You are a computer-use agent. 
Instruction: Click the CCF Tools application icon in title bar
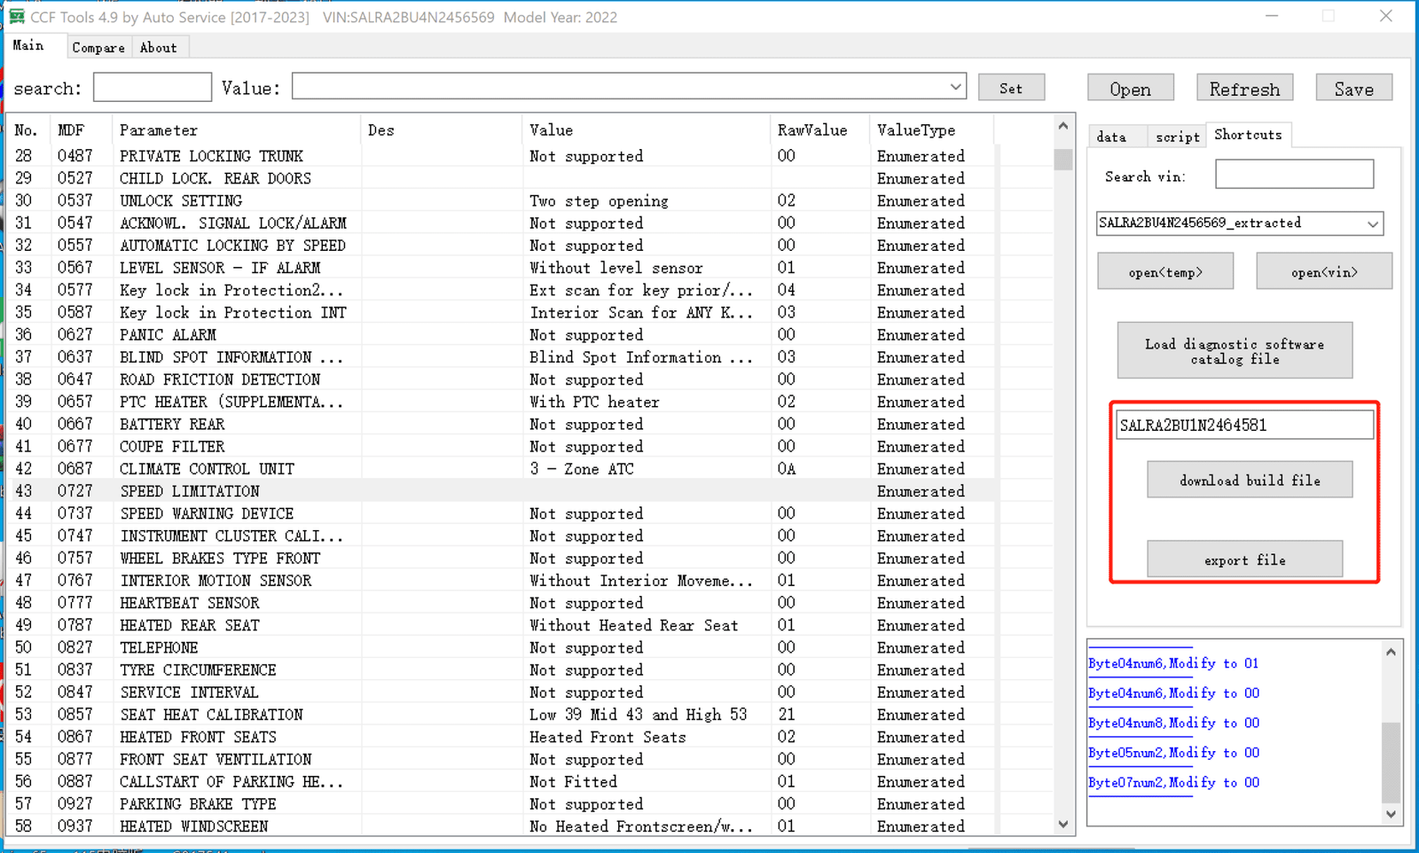tap(16, 15)
